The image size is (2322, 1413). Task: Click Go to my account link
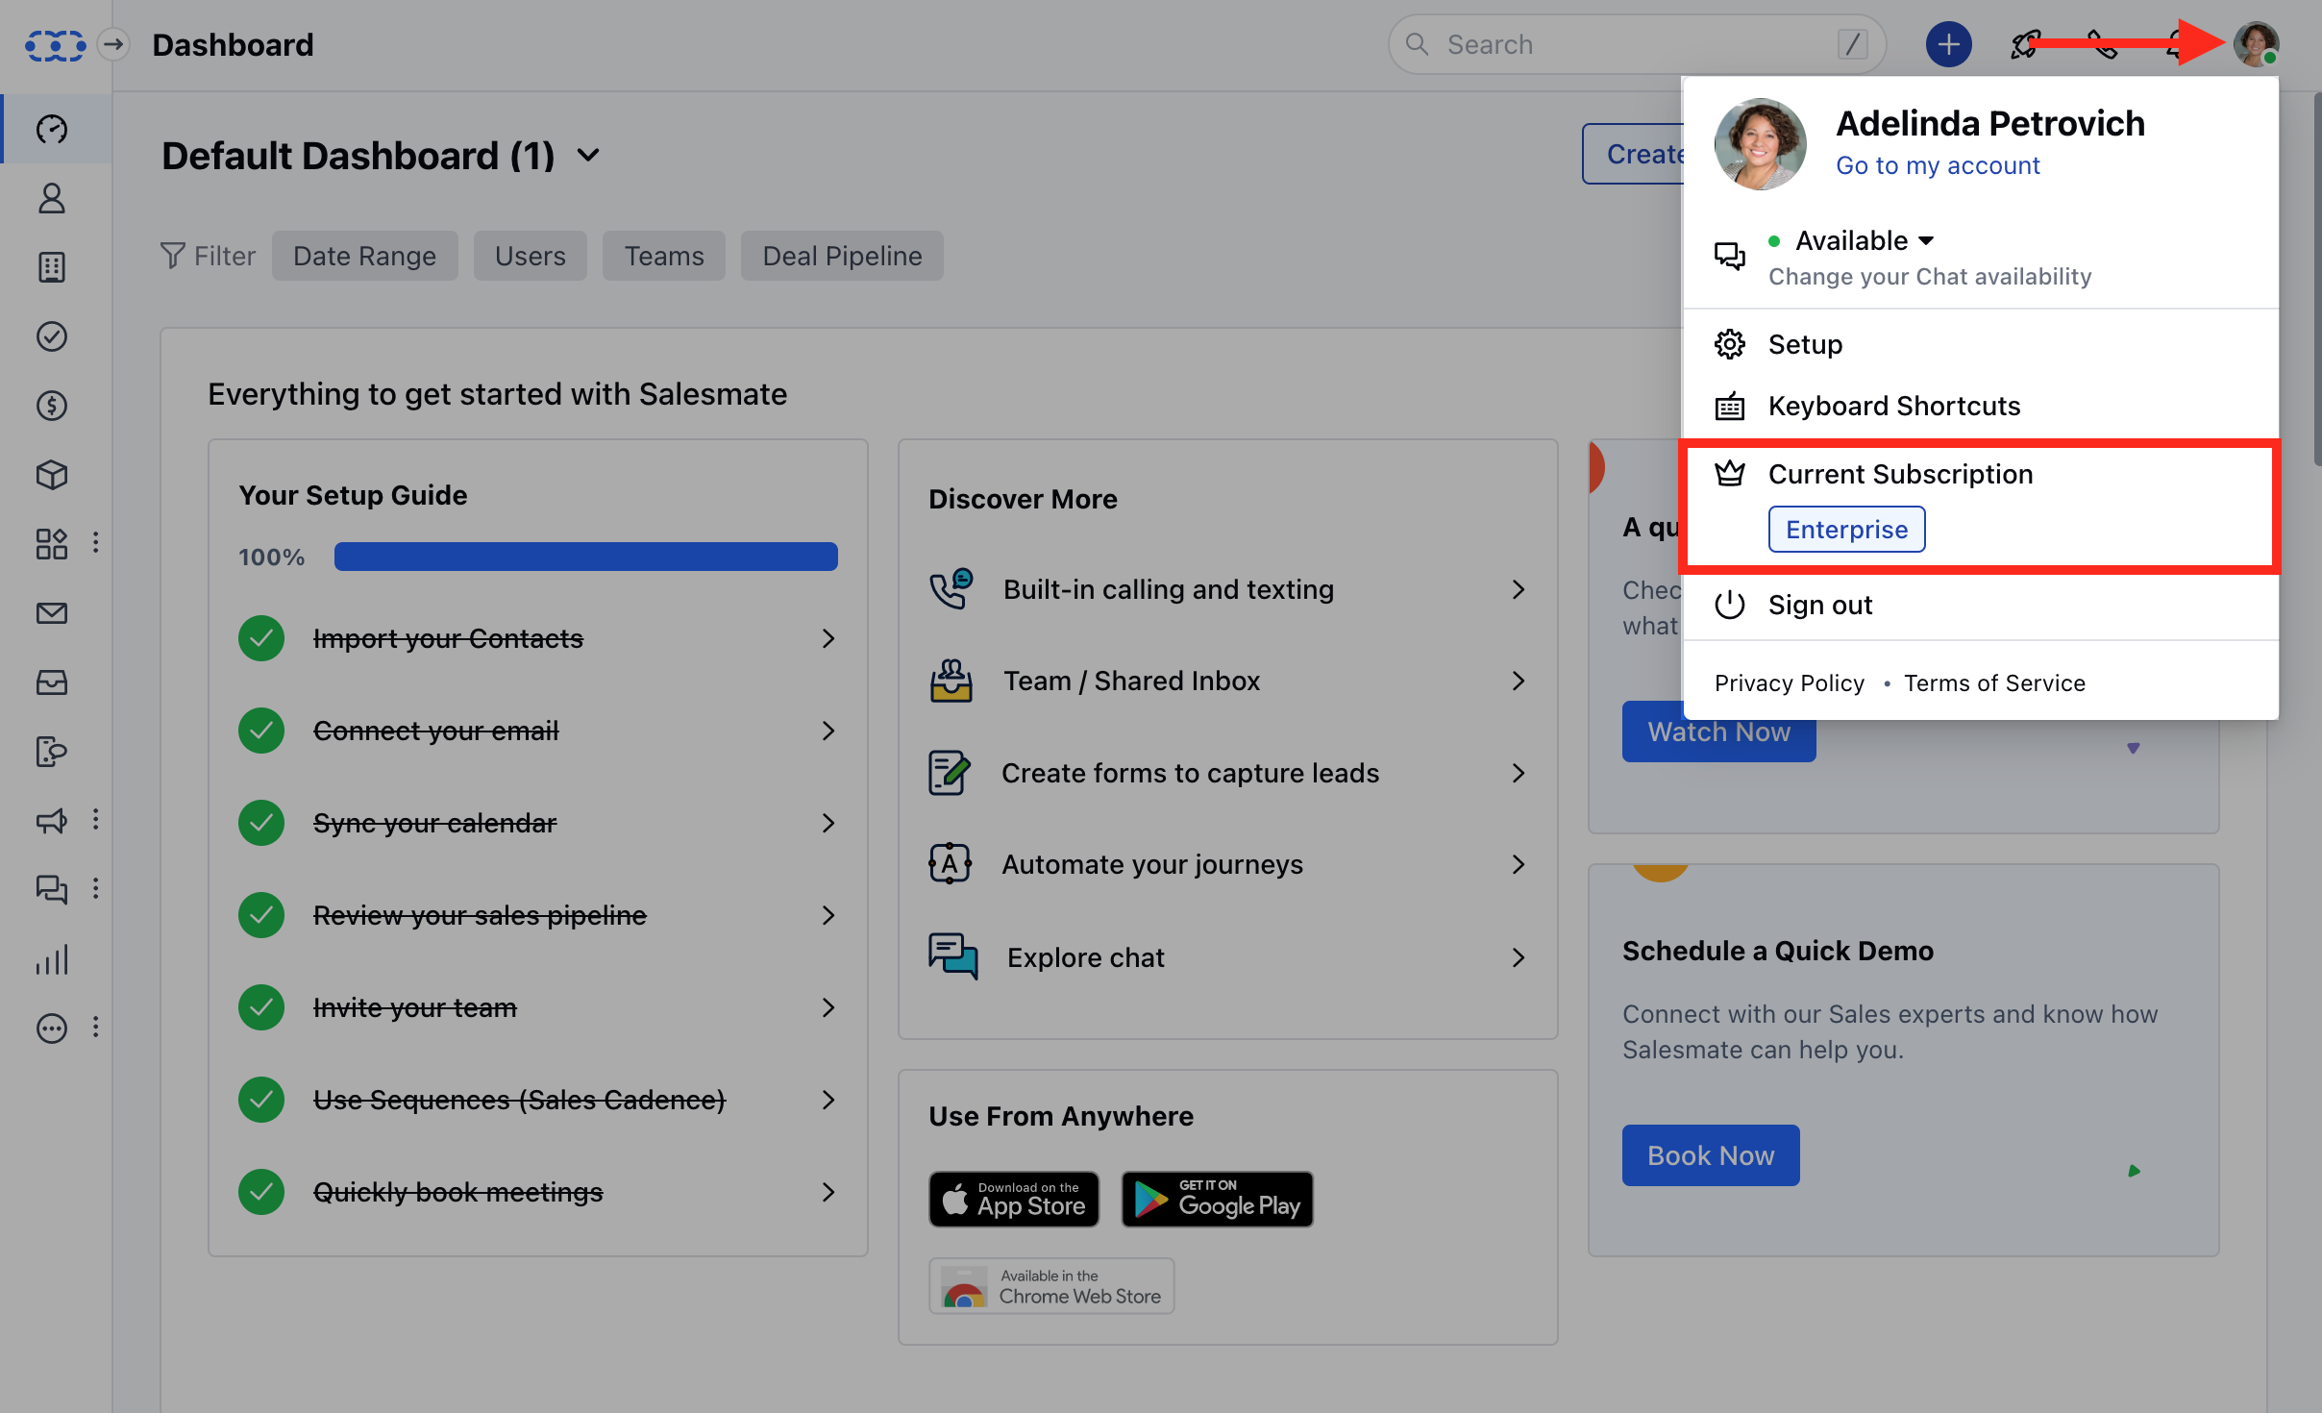tap(1937, 165)
